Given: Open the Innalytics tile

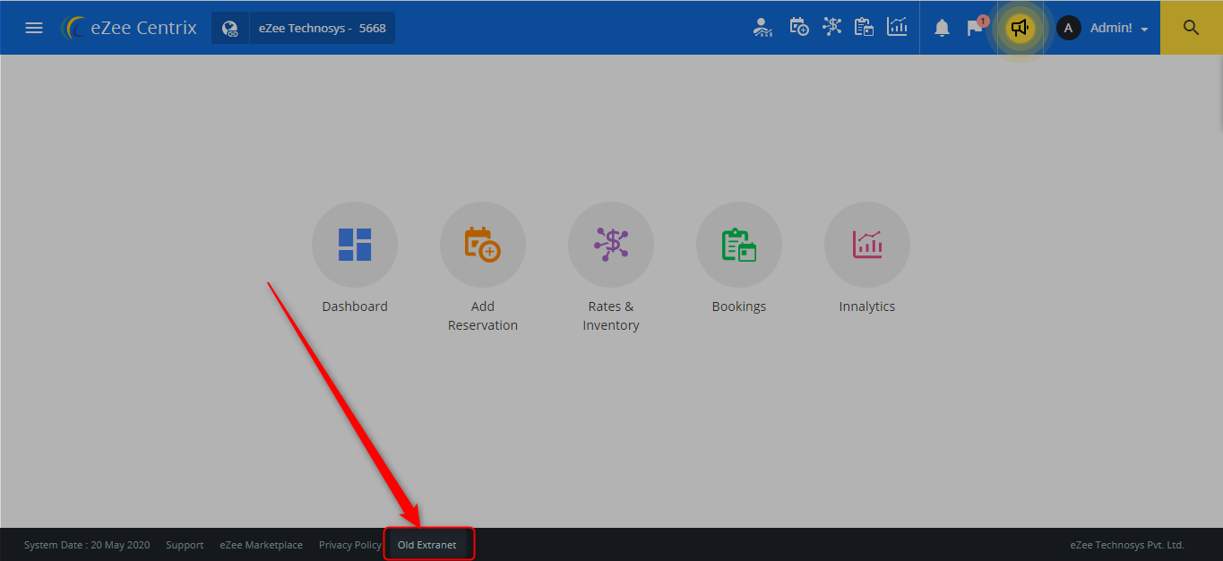Looking at the screenshot, I should pos(867,245).
